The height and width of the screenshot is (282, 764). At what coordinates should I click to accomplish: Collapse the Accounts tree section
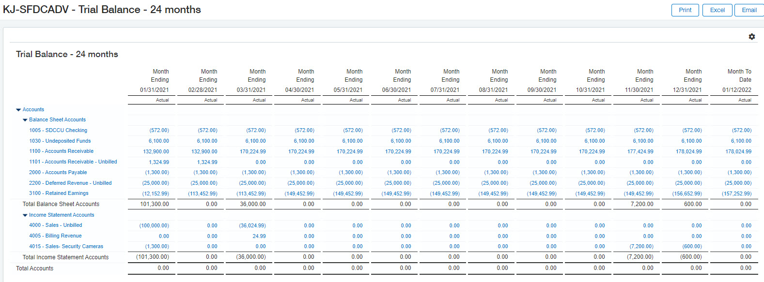[18, 110]
